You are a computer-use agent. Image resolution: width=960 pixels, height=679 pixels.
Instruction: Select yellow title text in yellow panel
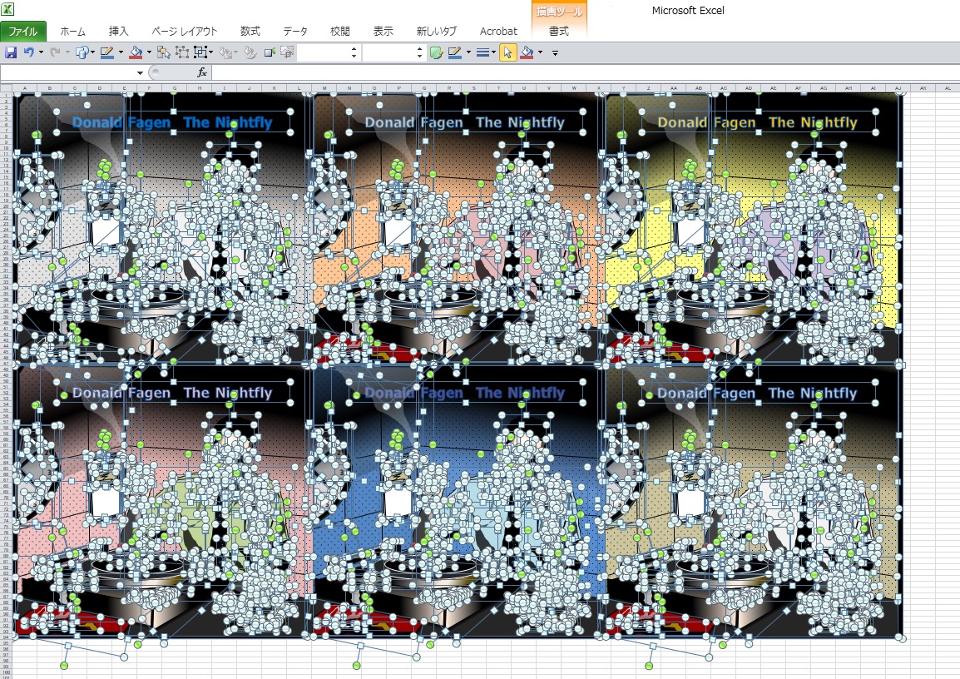point(757,122)
